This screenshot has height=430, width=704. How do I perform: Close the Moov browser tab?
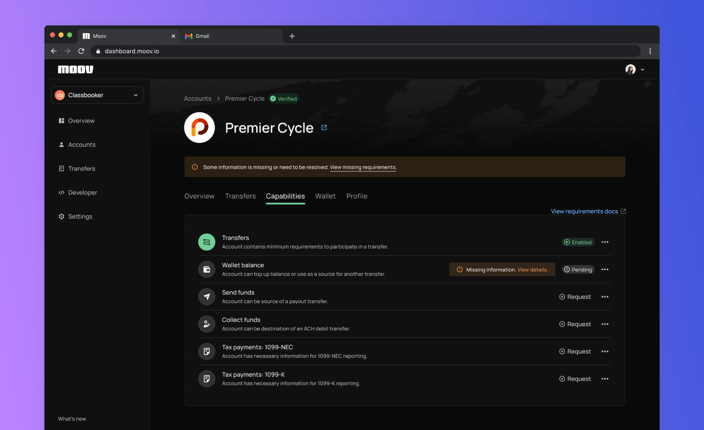click(x=173, y=36)
